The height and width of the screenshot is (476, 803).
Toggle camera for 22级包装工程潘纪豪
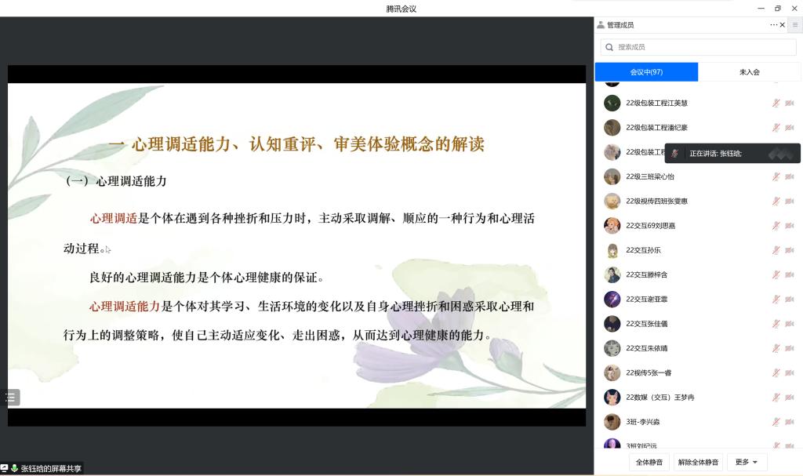click(x=789, y=128)
